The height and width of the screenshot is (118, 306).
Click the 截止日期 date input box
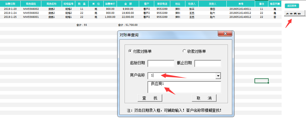click(208, 63)
